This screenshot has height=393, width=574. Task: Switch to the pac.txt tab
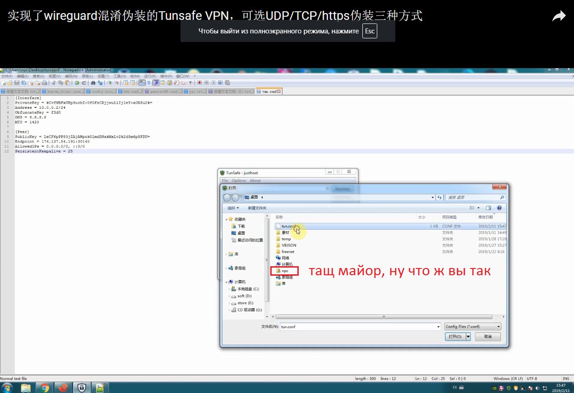(x=194, y=91)
